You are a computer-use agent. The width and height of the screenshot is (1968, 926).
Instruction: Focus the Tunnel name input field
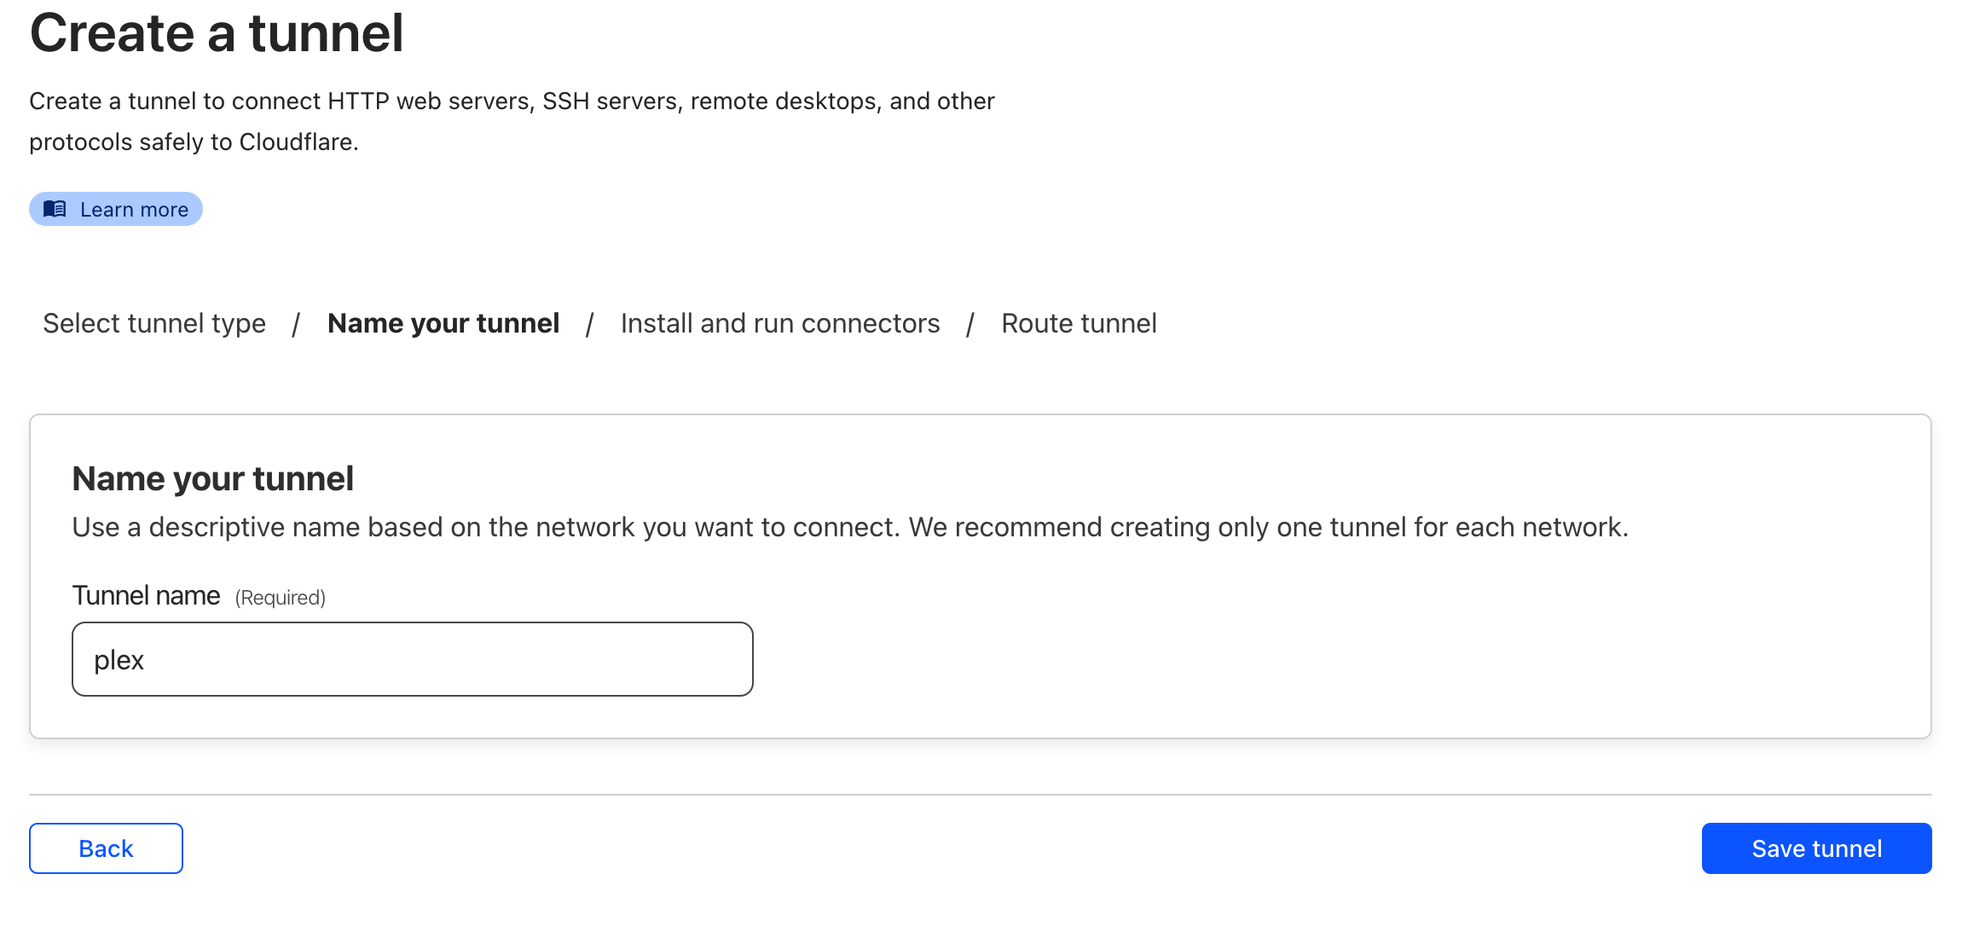(x=413, y=659)
